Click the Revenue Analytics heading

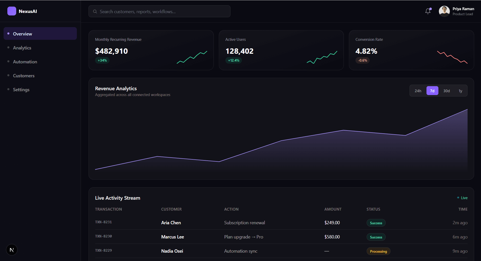coord(116,88)
